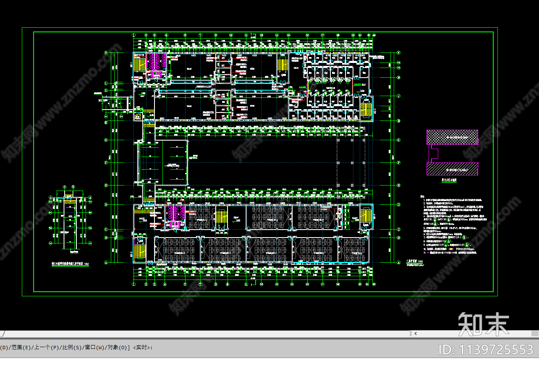Select the diagonal-hatched magenta legend block
Screen dimensions: 539x366
tap(452, 168)
